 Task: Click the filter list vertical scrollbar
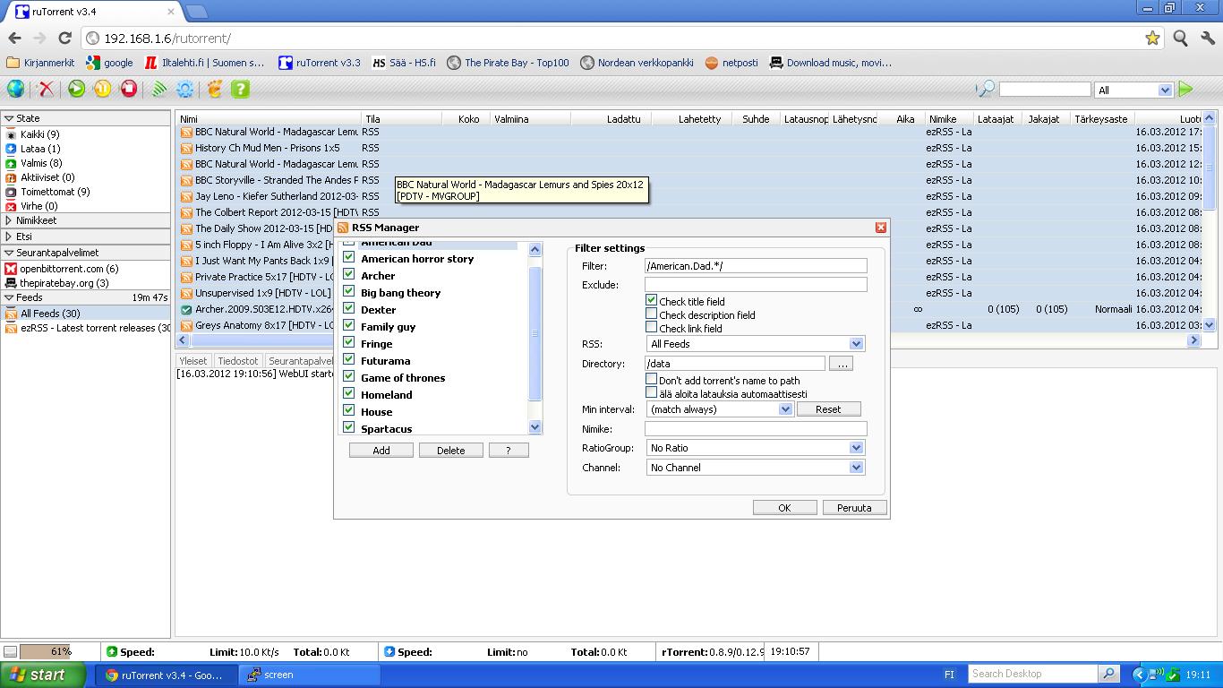pos(535,333)
